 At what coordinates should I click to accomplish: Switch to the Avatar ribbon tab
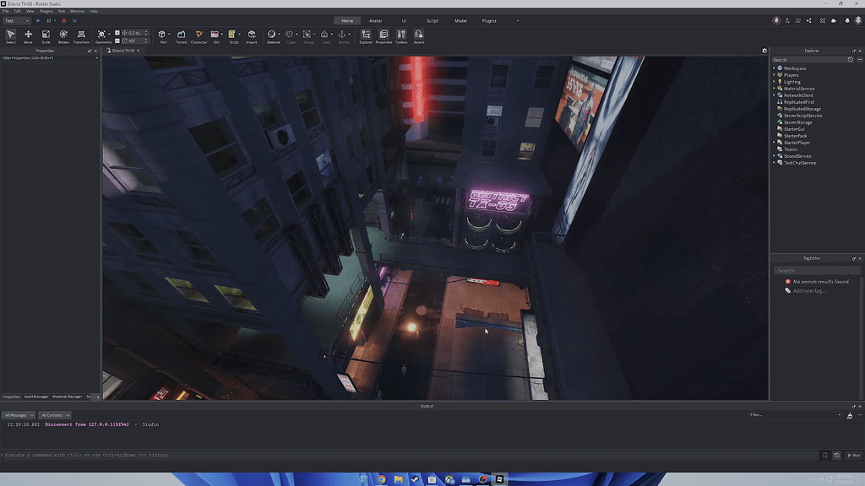coord(376,21)
